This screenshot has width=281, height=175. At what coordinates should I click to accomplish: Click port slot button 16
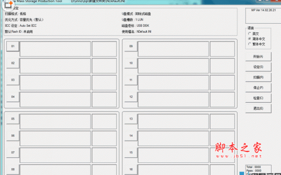[131, 169]
